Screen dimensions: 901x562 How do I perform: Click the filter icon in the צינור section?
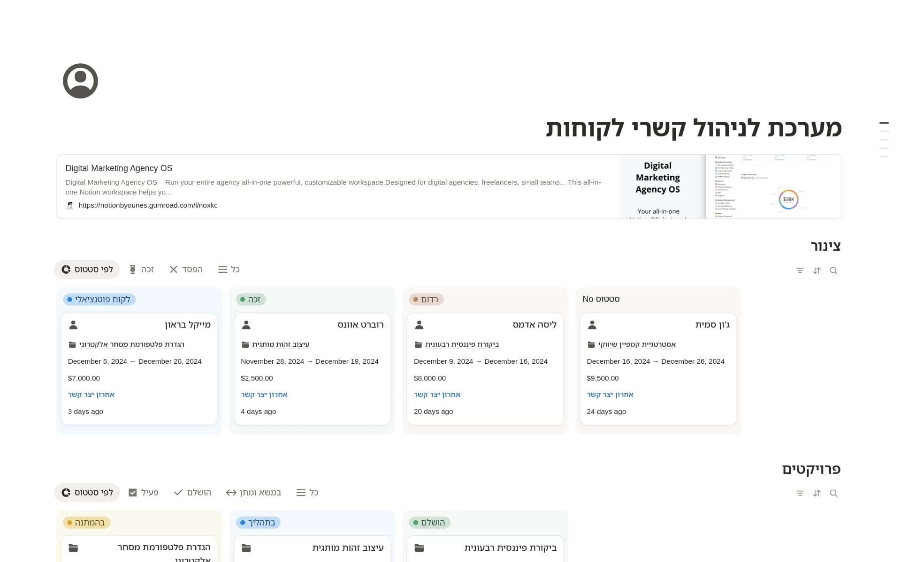pyautogui.click(x=800, y=270)
